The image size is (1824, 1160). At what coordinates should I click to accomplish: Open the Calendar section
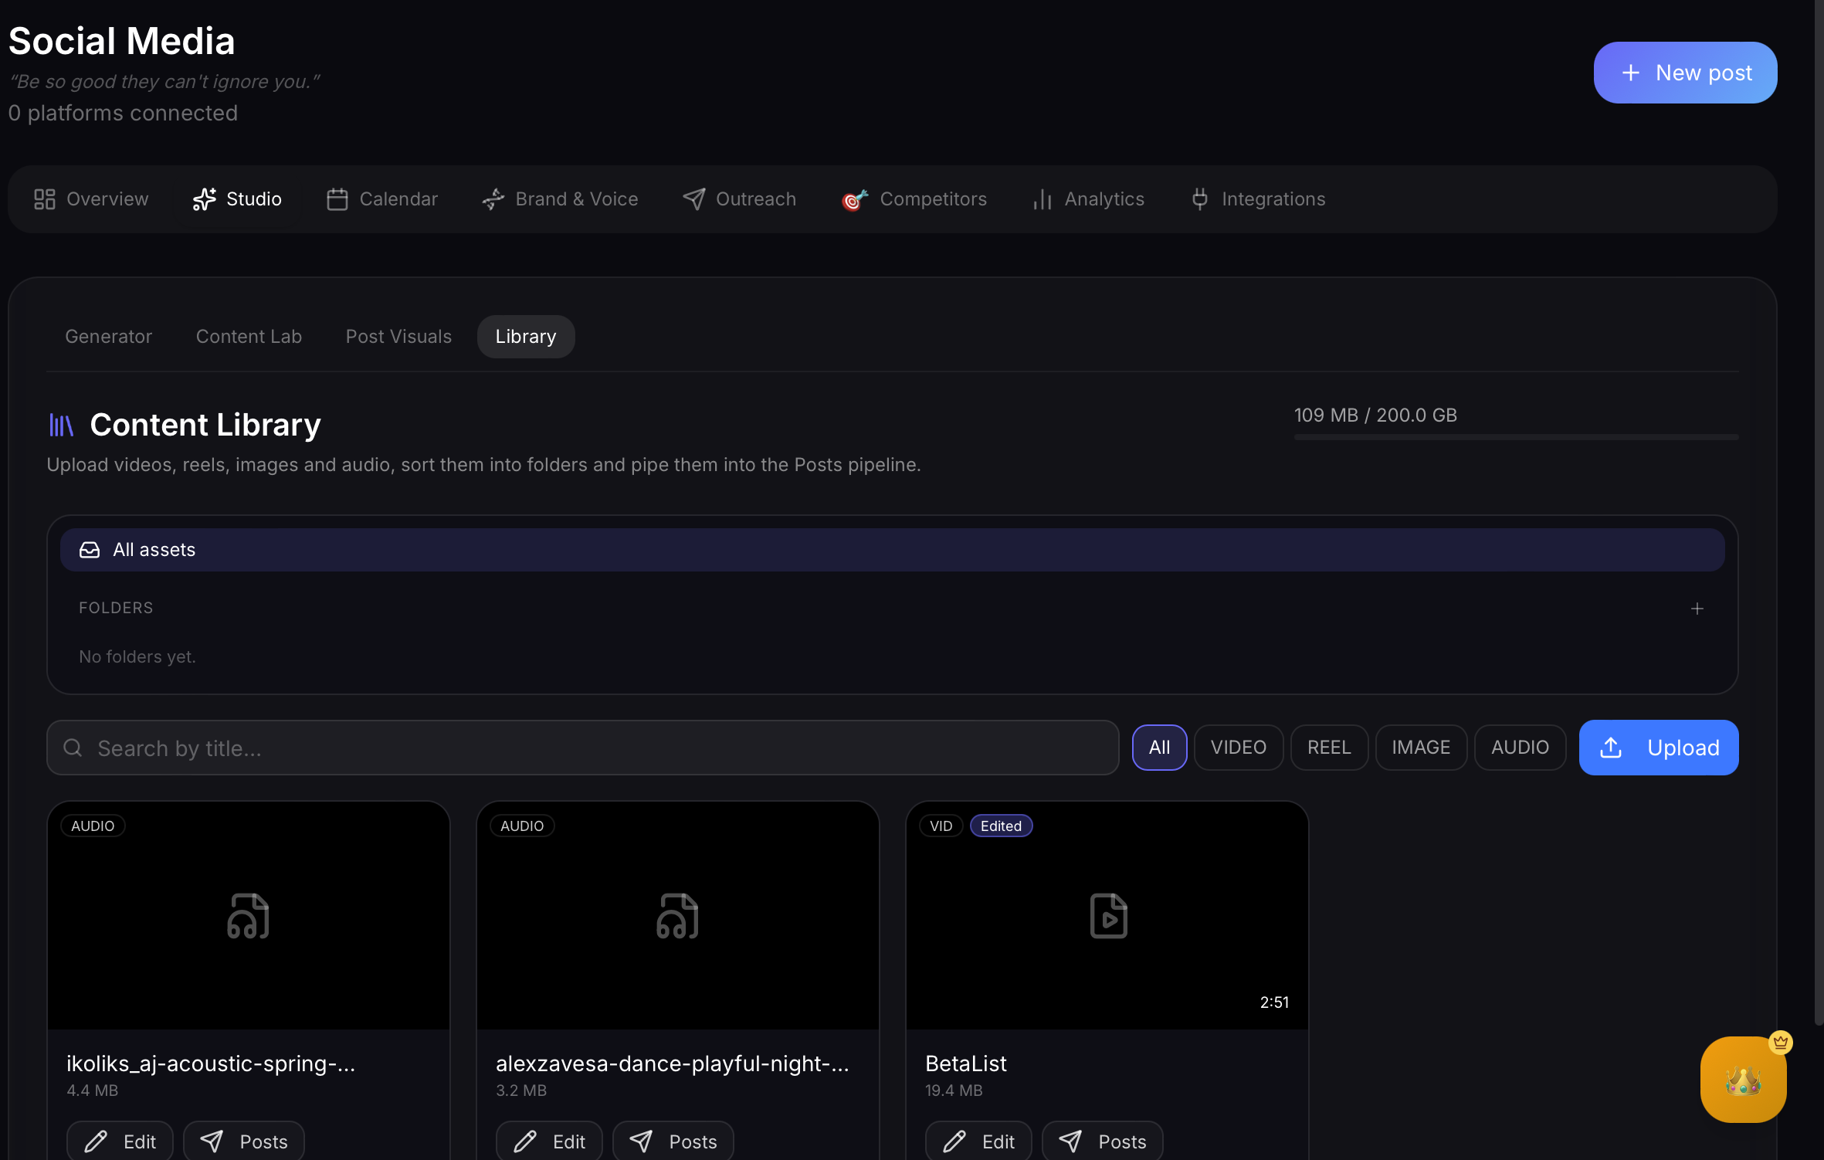point(382,199)
